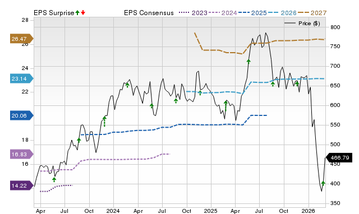The width and height of the screenshot is (359, 214).
Task: Click the green surprise arrow at 2026 price low
Action: [323, 183]
